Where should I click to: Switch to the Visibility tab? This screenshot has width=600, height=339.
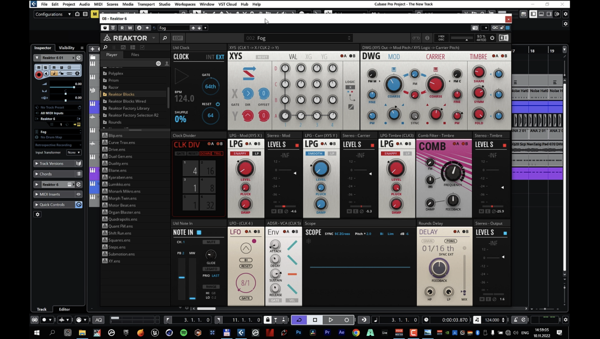67,48
